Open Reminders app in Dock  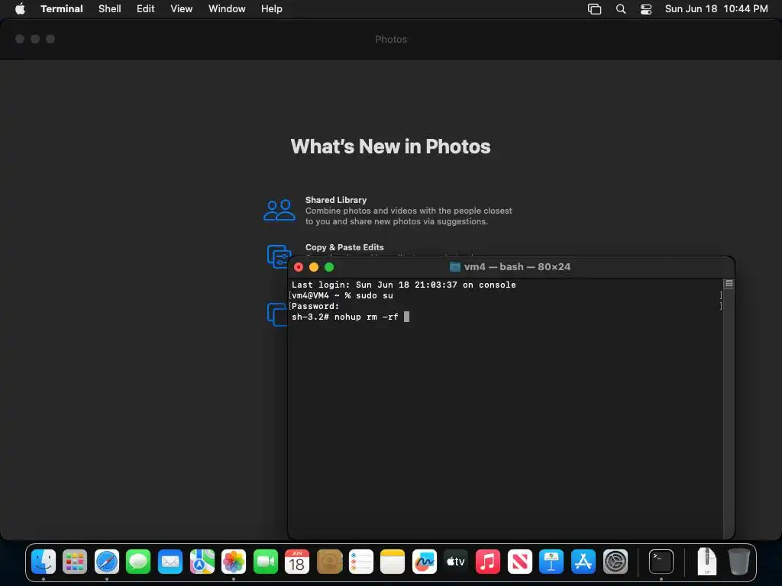pos(361,562)
